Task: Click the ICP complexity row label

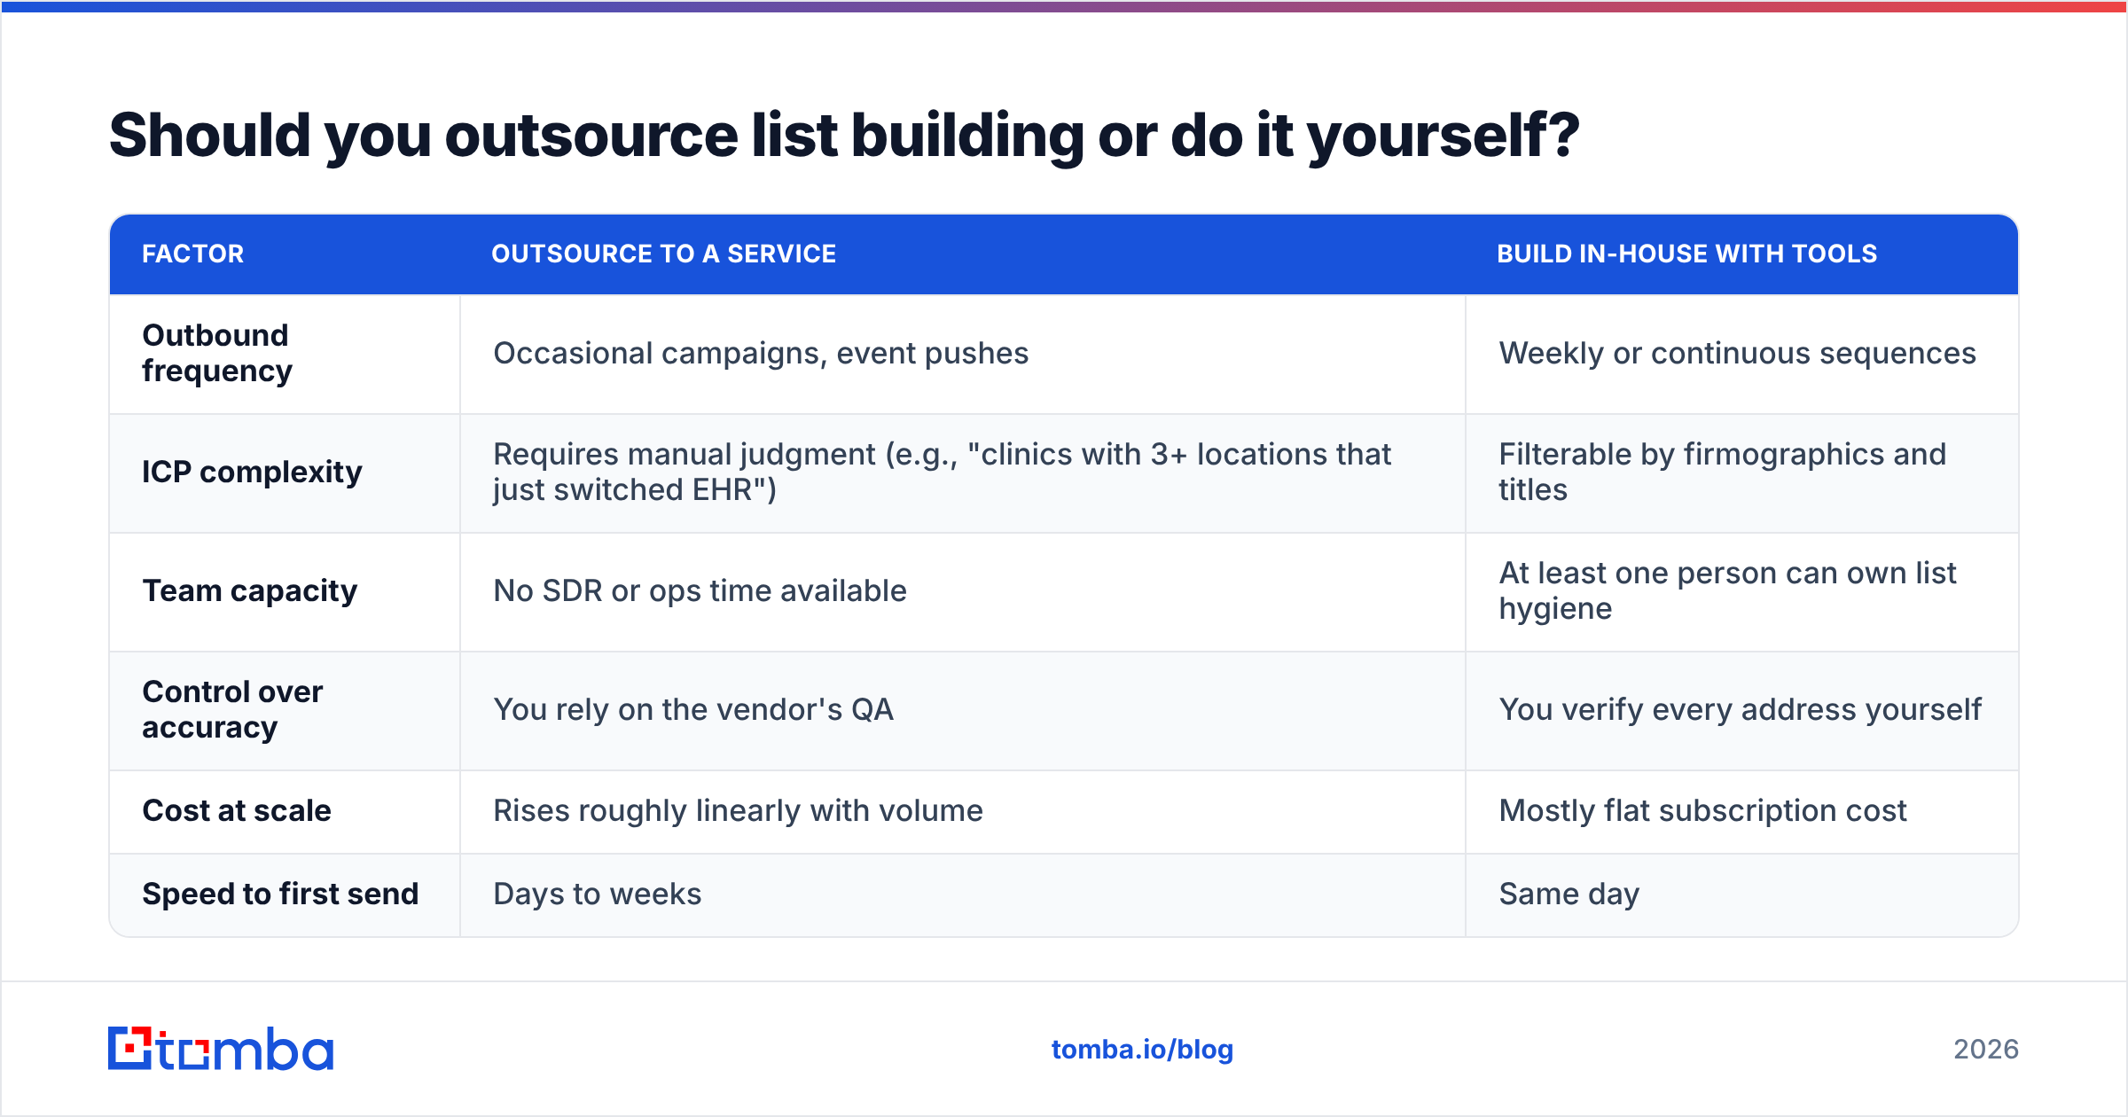Action: coord(252,472)
